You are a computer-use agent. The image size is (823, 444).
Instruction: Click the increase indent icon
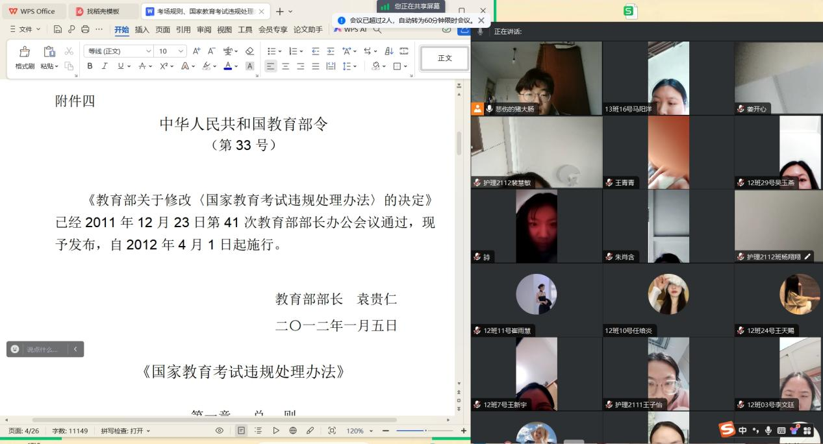[331, 51]
